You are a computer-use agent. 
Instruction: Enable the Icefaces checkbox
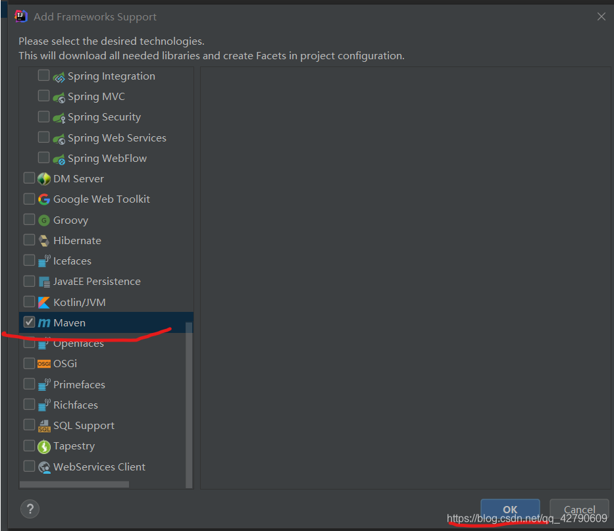29,260
